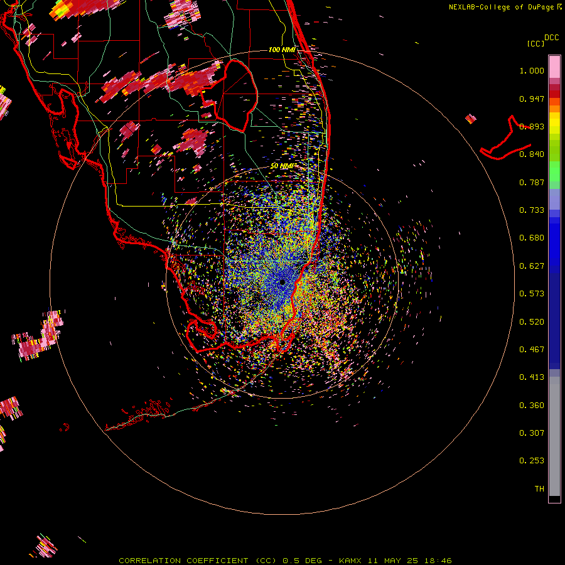The width and height of the screenshot is (565, 565).
Task: Click the 0.893 color scale value
Action: pyautogui.click(x=532, y=126)
